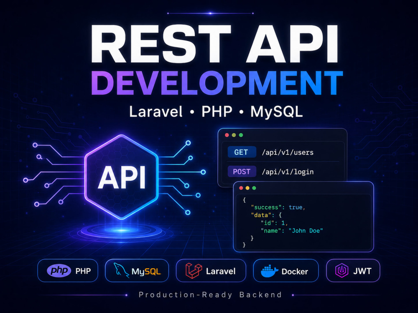
Task: Select the Laravel badge label text
Action: tap(221, 272)
